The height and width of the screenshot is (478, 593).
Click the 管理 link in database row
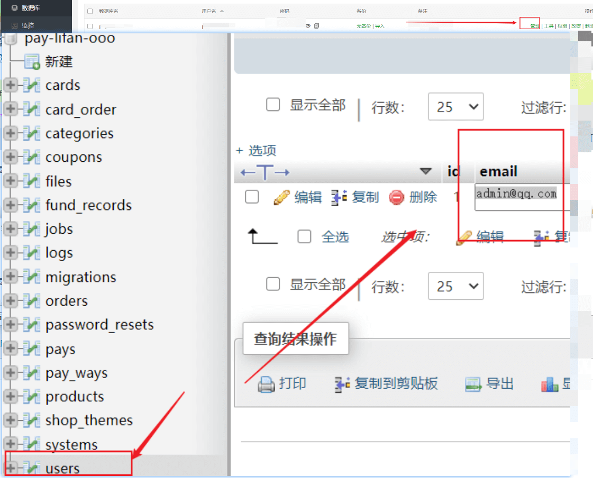(535, 26)
